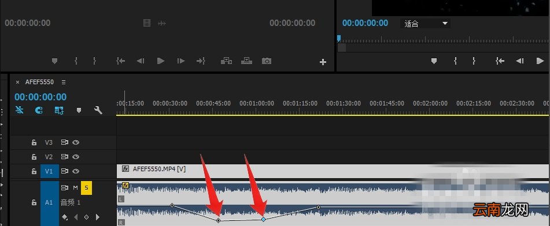This screenshot has width=550, height=226.
Task: Open AFEF5550 sequence panel menu
Action: [64, 82]
